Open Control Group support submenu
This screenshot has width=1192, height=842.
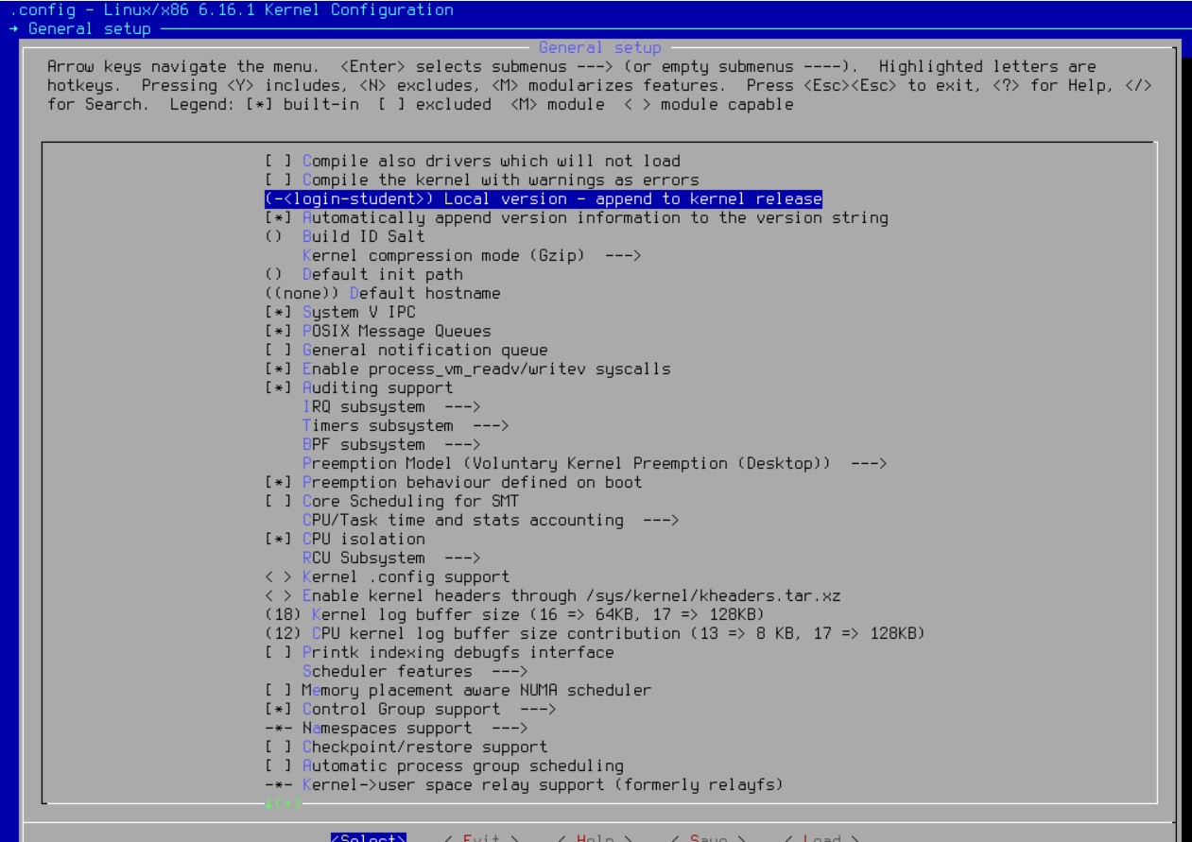411,709
